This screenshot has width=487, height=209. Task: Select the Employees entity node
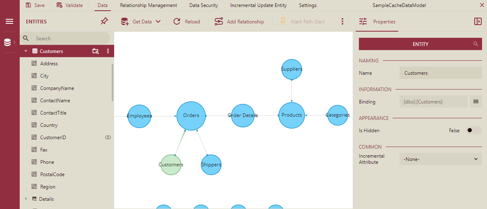140,116
